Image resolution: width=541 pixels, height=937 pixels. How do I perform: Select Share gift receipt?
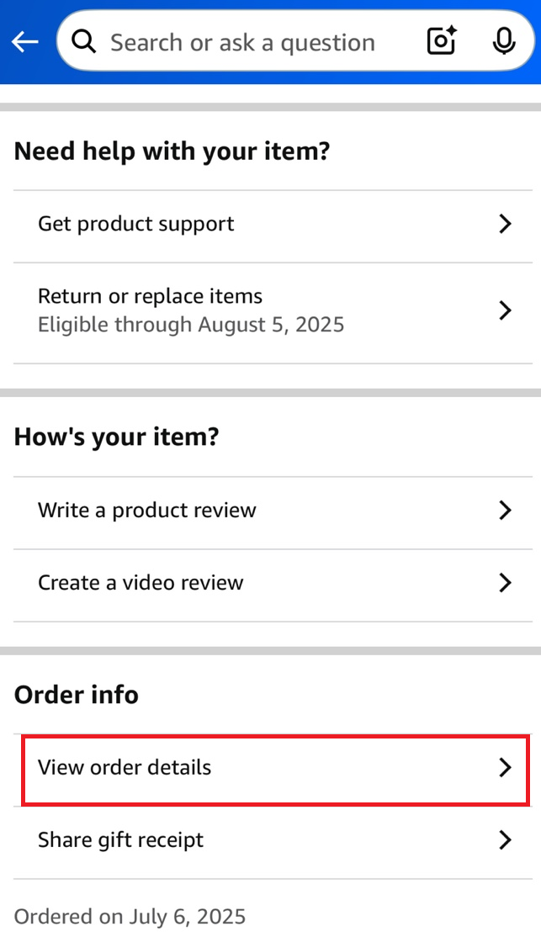[x=121, y=839]
